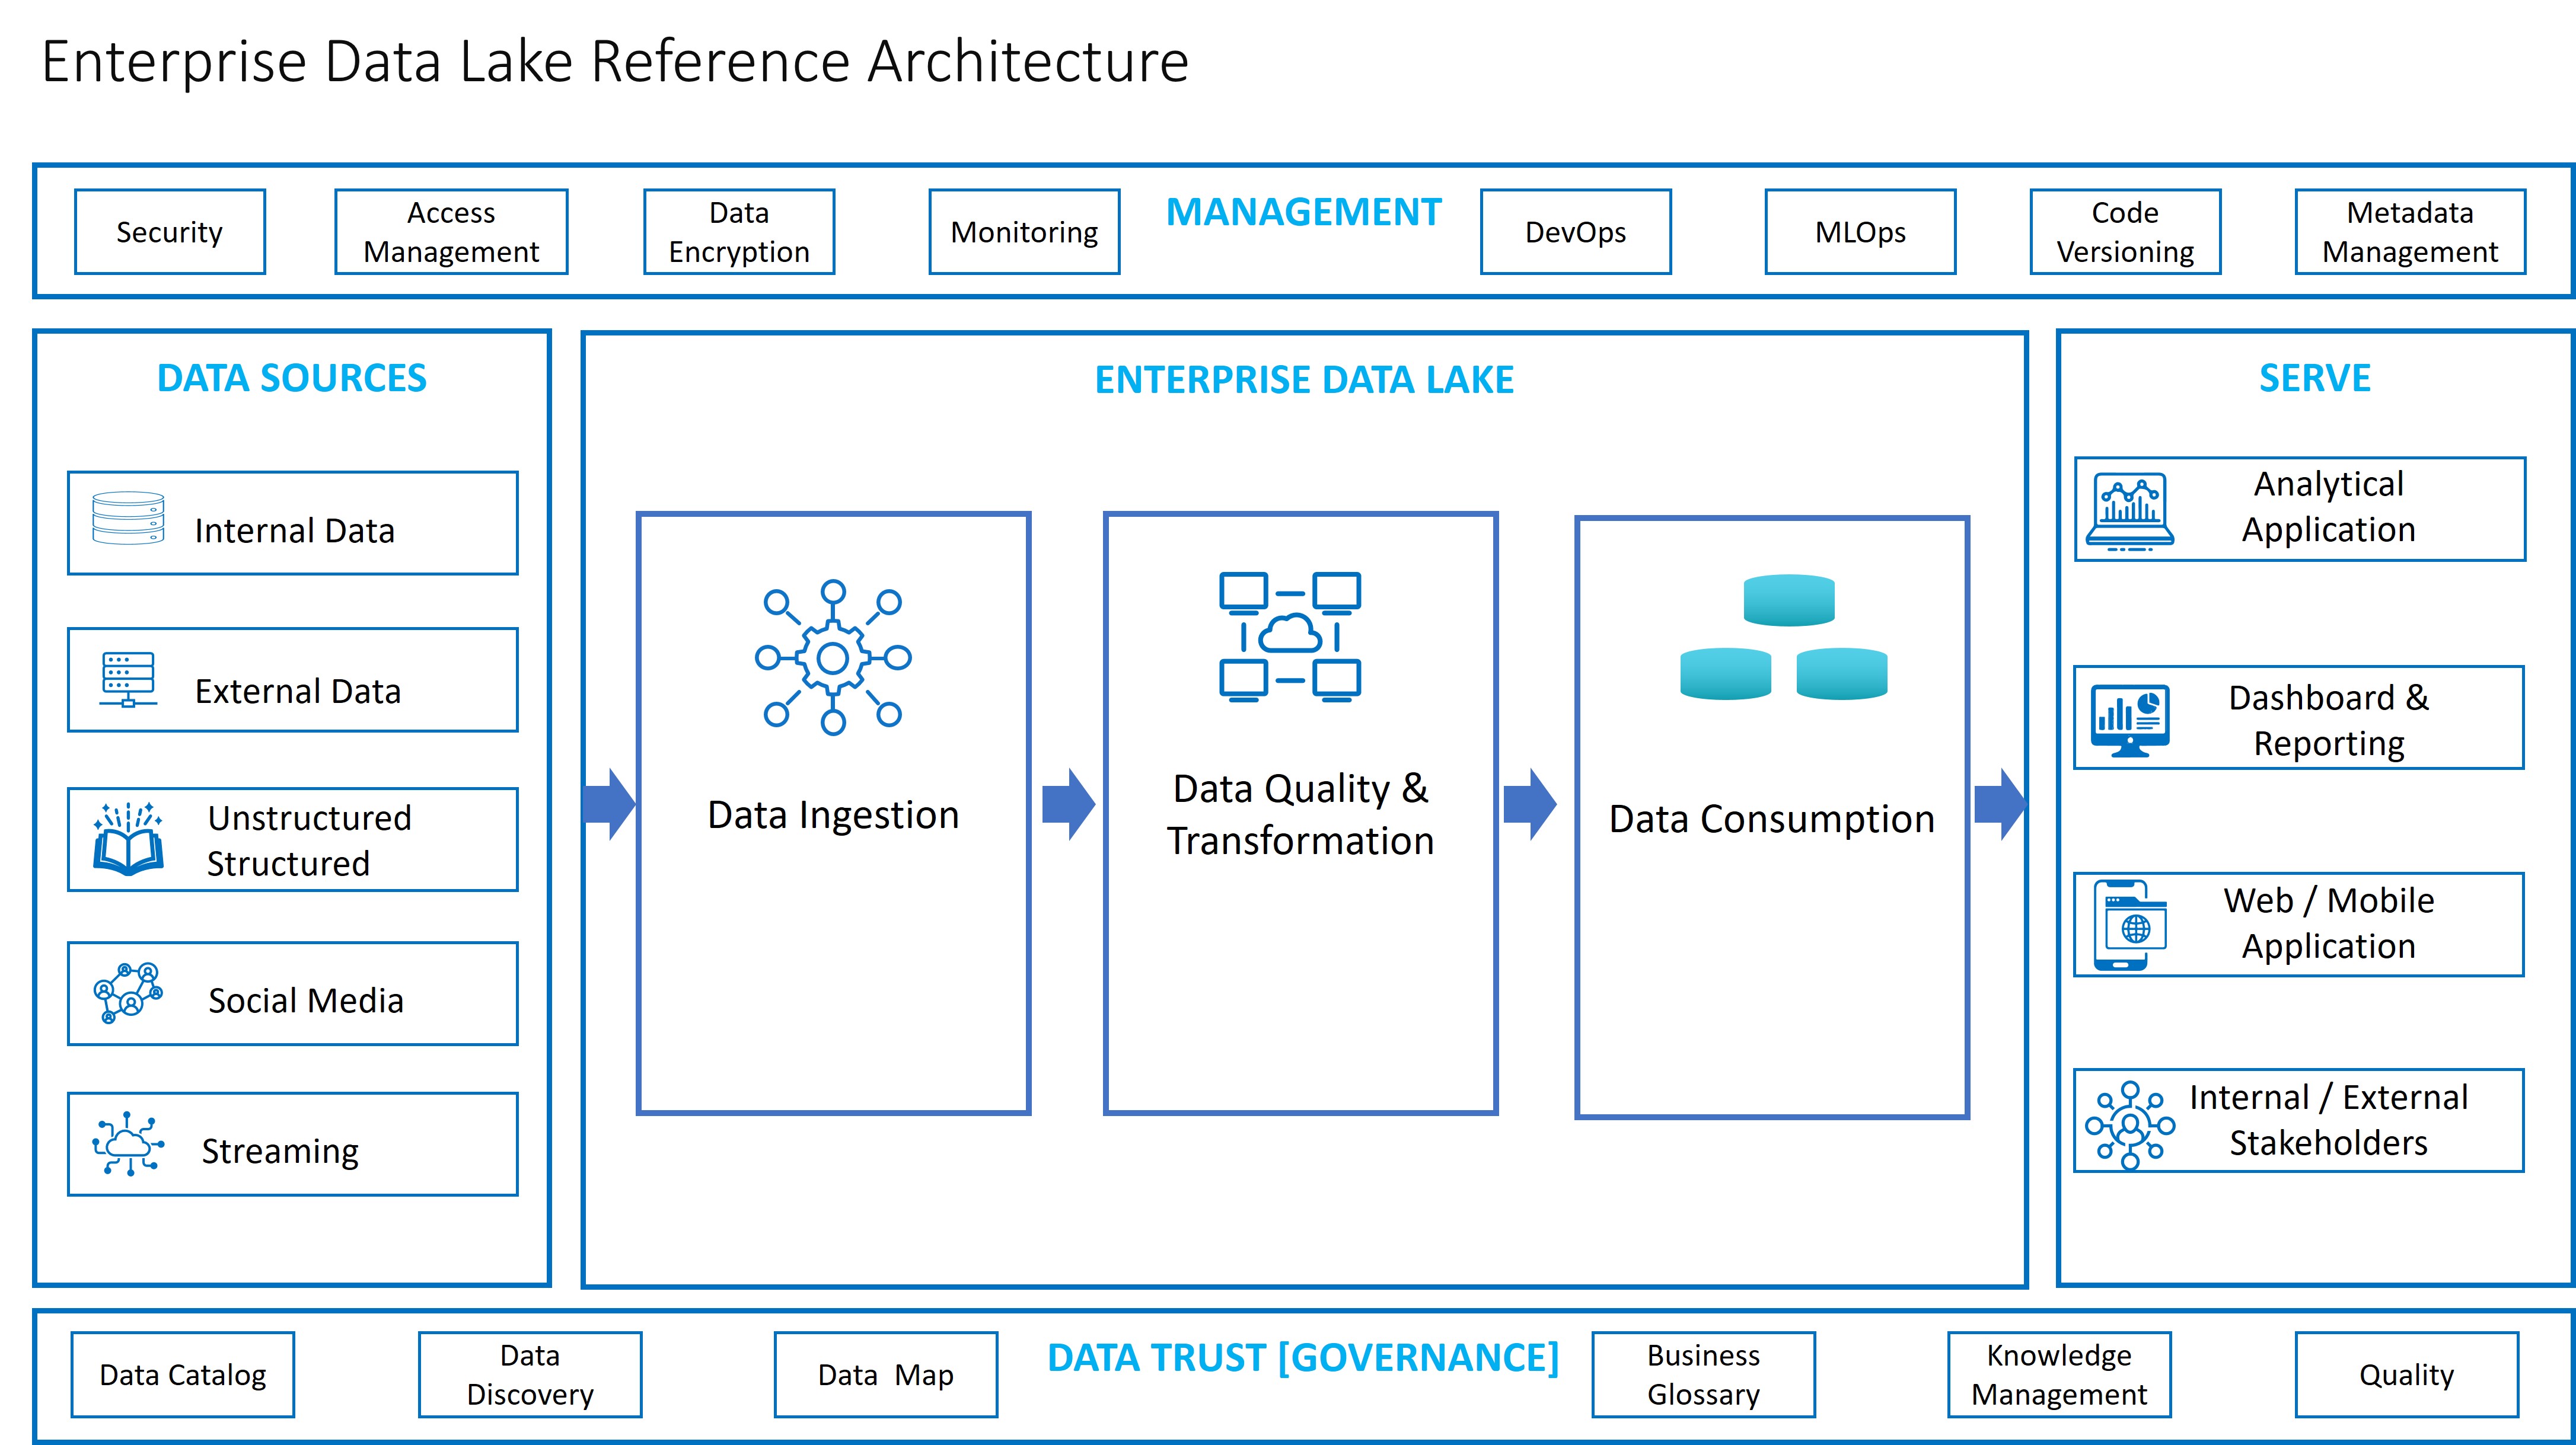
Task: Click the cloud computers icon above Data Quality
Action: (1290, 637)
